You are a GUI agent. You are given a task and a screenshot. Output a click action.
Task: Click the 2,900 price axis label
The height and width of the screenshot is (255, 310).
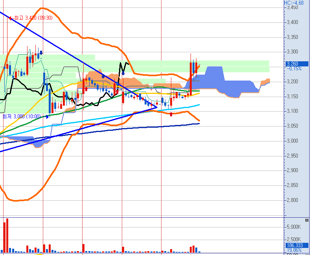[292, 171]
